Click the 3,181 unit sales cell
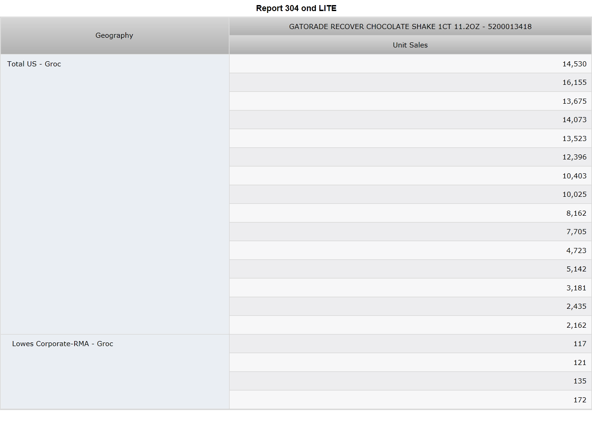This screenshot has width=592, height=436. pyautogui.click(x=410, y=288)
